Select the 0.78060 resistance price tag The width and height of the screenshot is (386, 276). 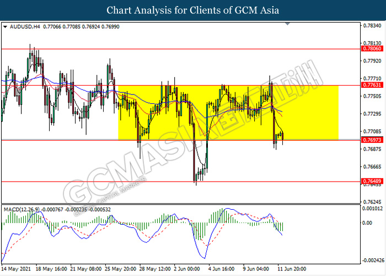pyautogui.click(x=372, y=49)
